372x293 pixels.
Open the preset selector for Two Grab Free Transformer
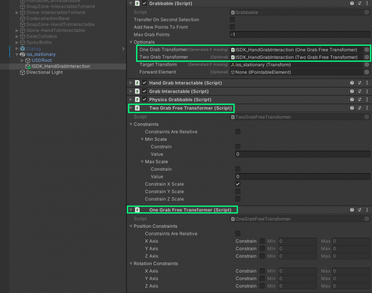coord(359,108)
